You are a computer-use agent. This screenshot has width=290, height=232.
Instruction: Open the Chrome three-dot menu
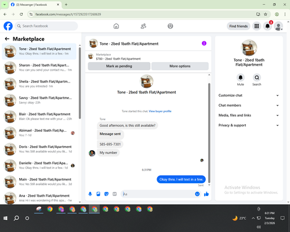(x=285, y=14)
